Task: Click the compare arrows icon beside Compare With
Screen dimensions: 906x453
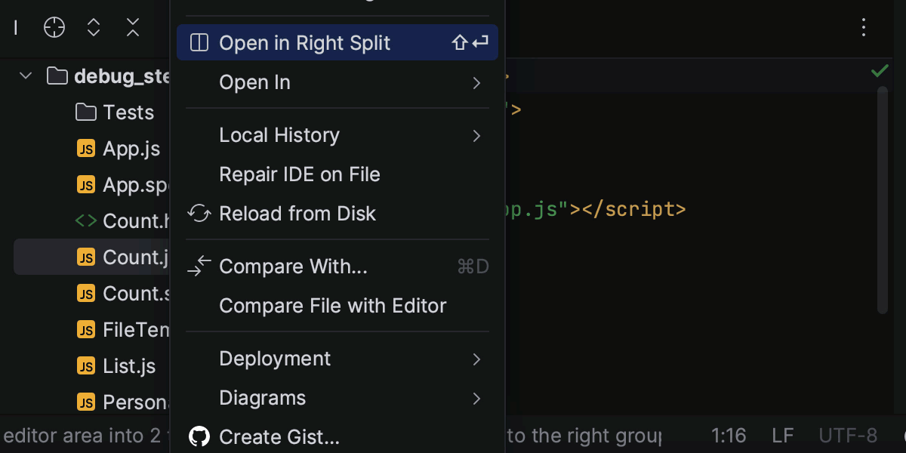Action: (199, 266)
